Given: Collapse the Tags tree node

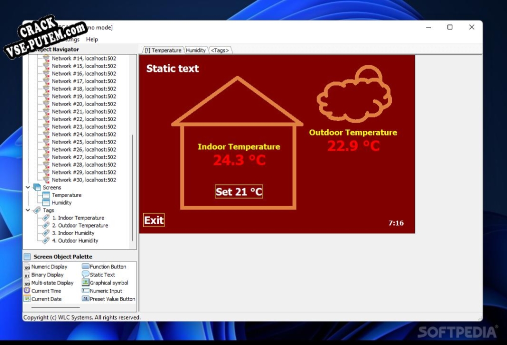Looking at the screenshot, I should (x=28, y=210).
